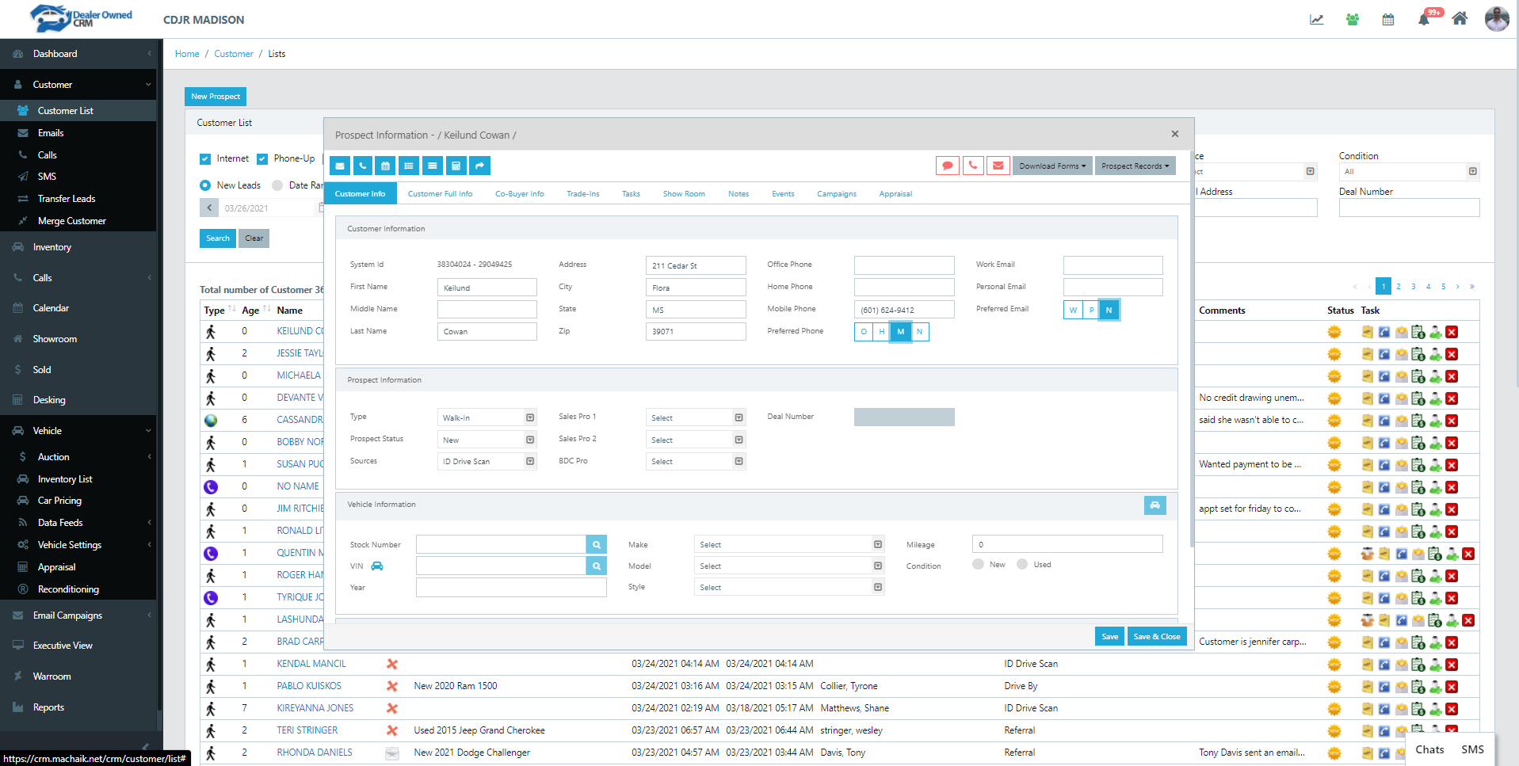The height and width of the screenshot is (766, 1519).
Task: Click the car icon button in Vehicle Information
Action: [x=1155, y=505]
